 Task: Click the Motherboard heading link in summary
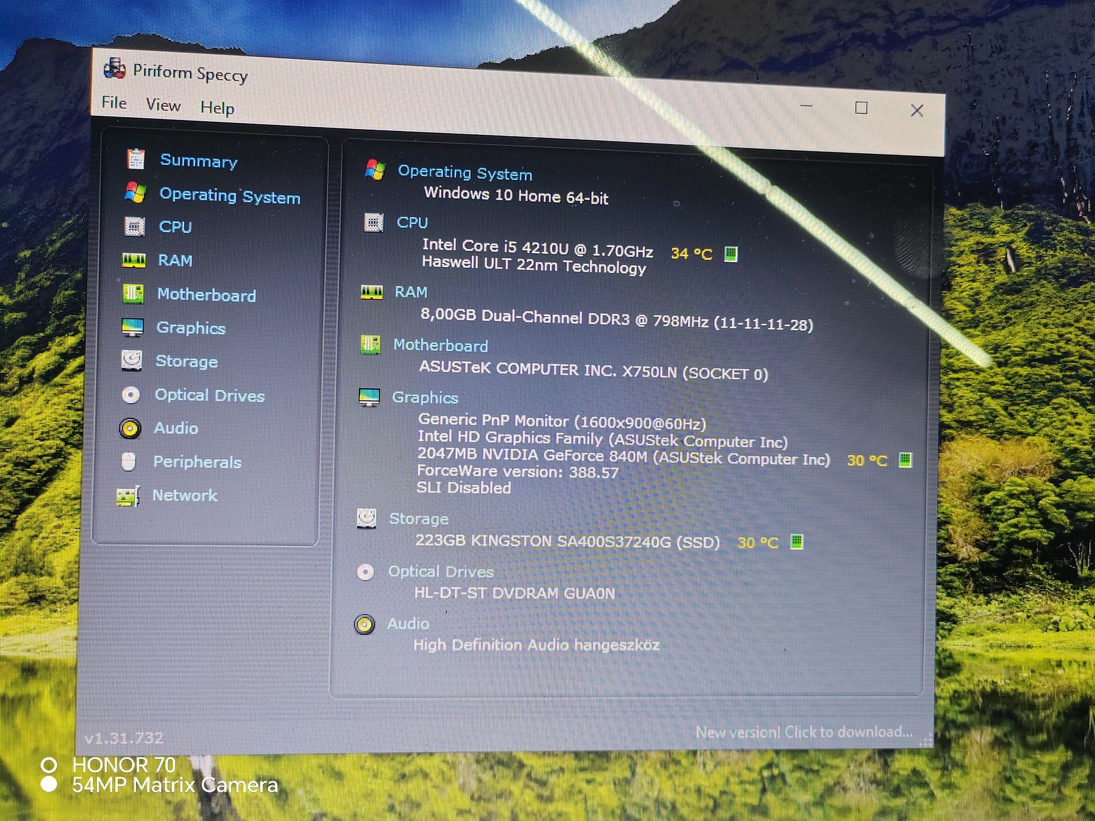[441, 345]
